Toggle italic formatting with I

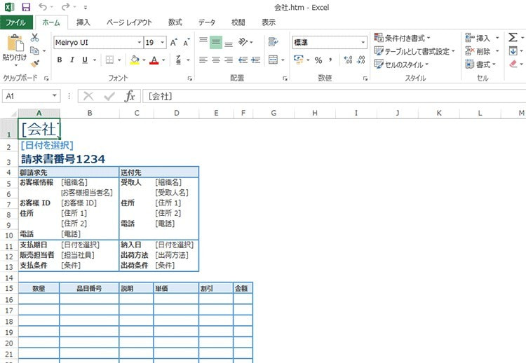click(x=72, y=60)
